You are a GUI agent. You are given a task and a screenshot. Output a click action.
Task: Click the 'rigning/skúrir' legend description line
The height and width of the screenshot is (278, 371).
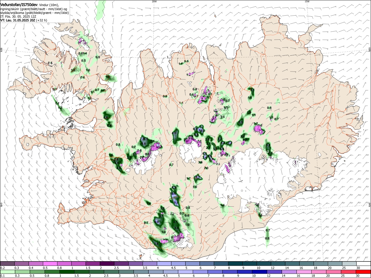click(34, 9)
